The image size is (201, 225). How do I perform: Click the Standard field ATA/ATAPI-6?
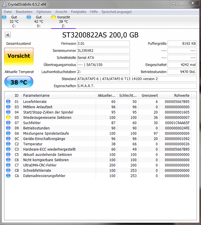pos(137,79)
